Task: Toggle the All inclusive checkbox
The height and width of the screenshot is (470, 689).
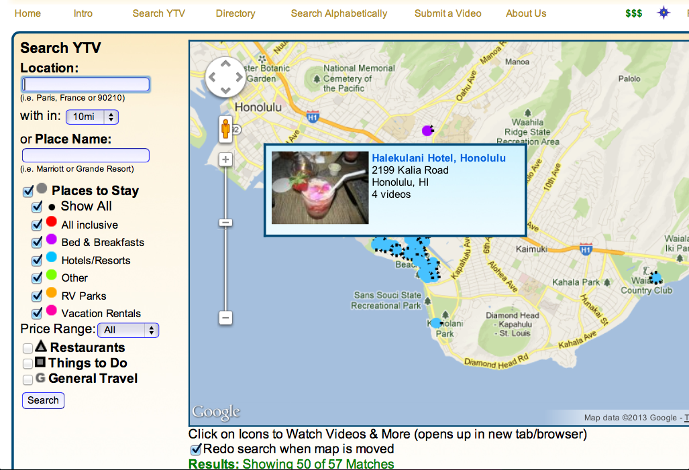Action: 37,225
